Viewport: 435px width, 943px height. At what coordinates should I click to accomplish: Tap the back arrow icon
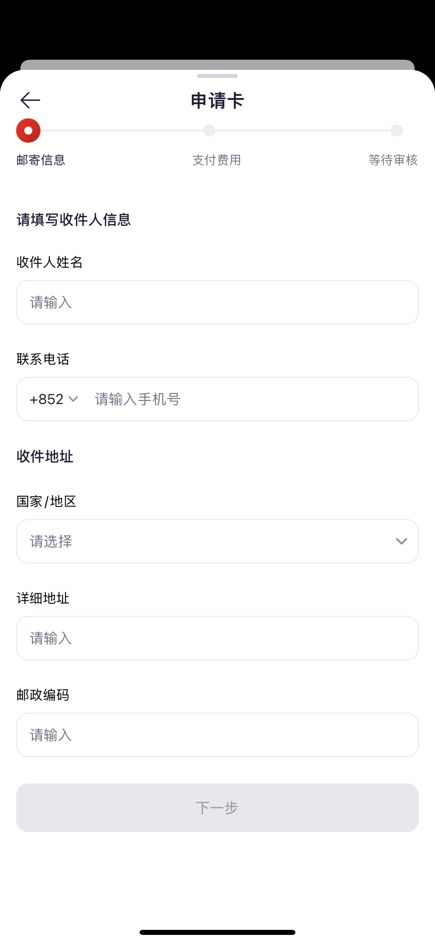30,100
